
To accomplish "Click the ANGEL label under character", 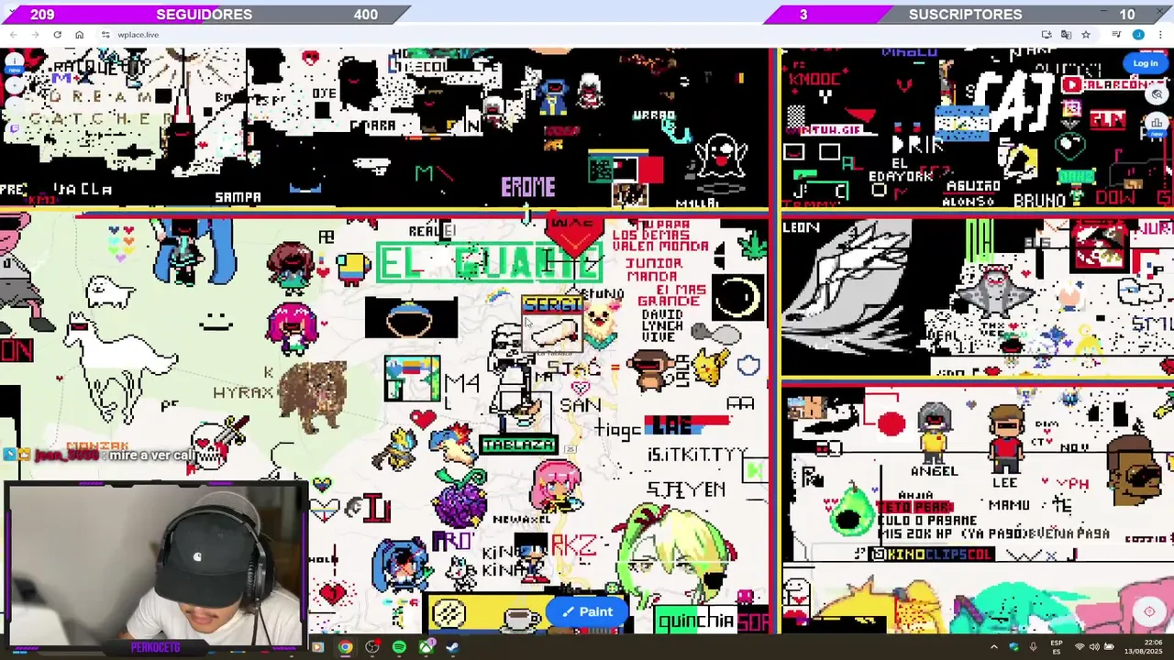I will [934, 471].
